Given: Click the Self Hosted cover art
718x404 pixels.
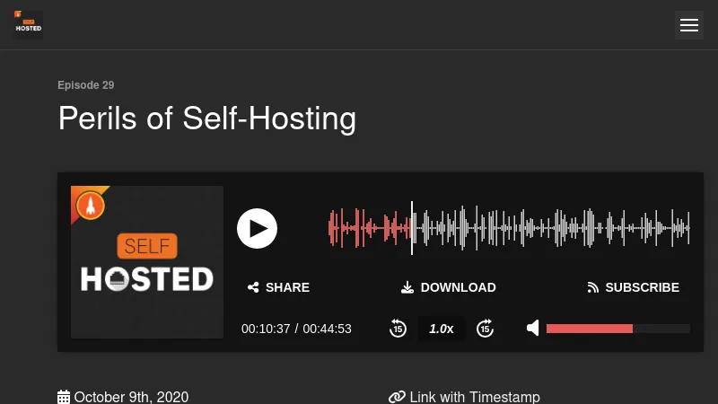Looking at the screenshot, I should click(147, 269).
